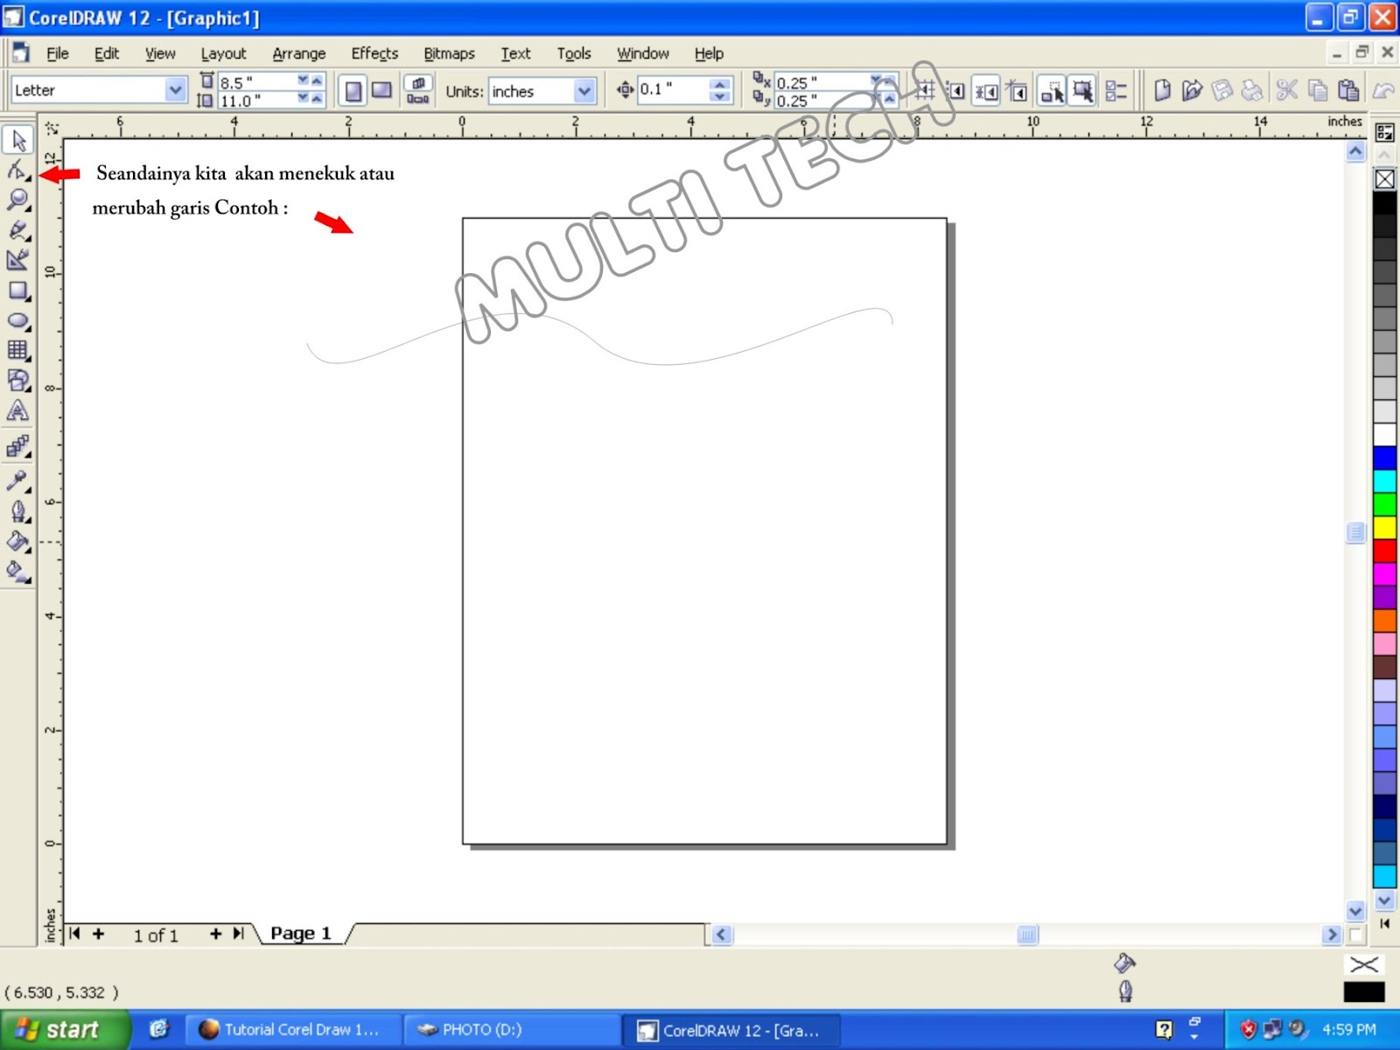The width and height of the screenshot is (1400, 1050).
Task: Click the New document icon
Action: click(x=1162, y=90)
